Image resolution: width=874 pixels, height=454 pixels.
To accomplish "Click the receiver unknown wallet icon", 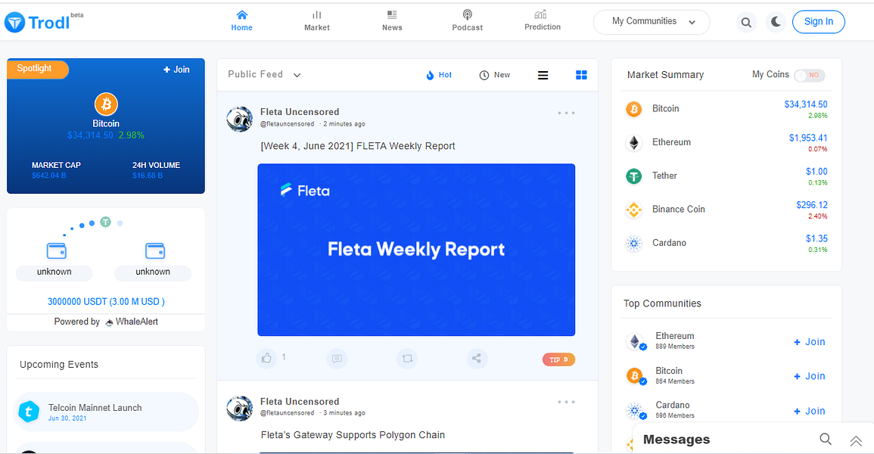I will point(155,250).
